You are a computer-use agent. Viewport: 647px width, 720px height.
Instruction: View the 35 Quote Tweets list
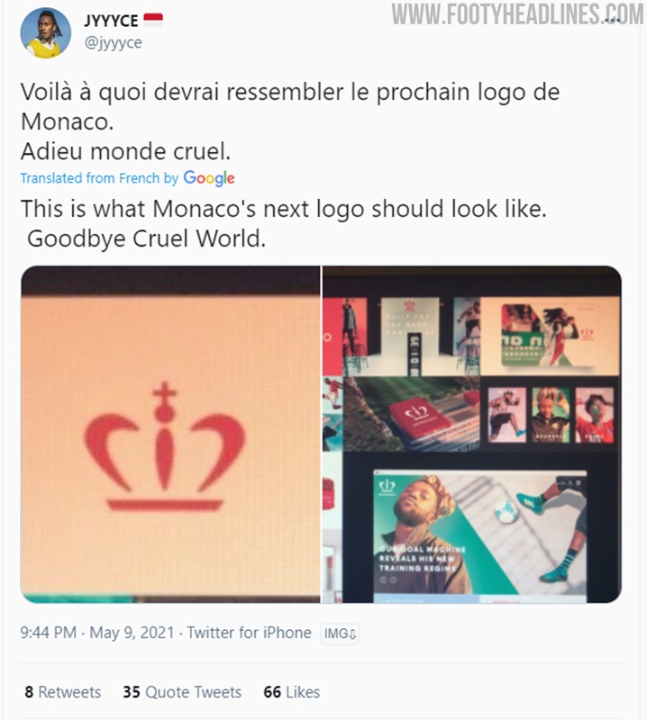click(x=182, y=692)
